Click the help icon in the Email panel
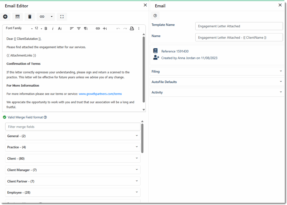287x205 pixels. [x=155, y=16]
